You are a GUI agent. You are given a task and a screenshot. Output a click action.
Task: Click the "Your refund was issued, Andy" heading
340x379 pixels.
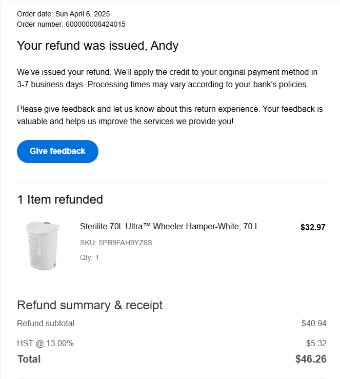(97, 46)
